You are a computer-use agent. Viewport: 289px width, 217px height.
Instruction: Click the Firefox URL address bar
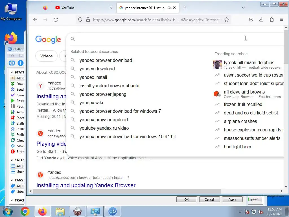coord(153,20)
